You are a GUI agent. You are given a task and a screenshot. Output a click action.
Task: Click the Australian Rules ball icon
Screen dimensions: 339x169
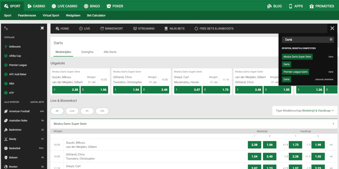pyautogui.click(x=6, y=121)
